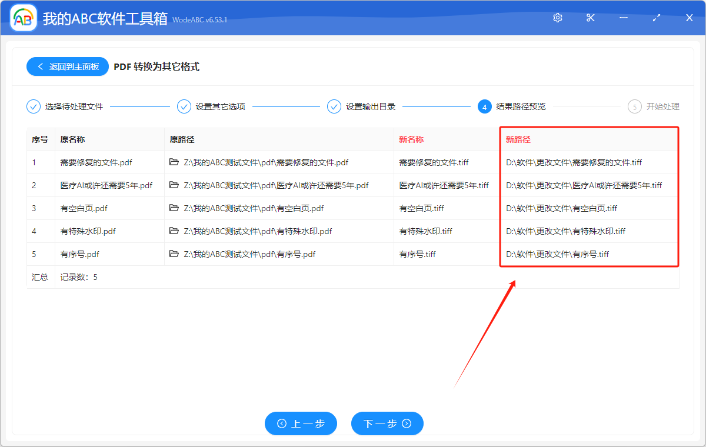The width and height of the screenshot is (706, 447).
Task: Click the grey step 5 开始处理 circle
Action: [x=635, y=106]
